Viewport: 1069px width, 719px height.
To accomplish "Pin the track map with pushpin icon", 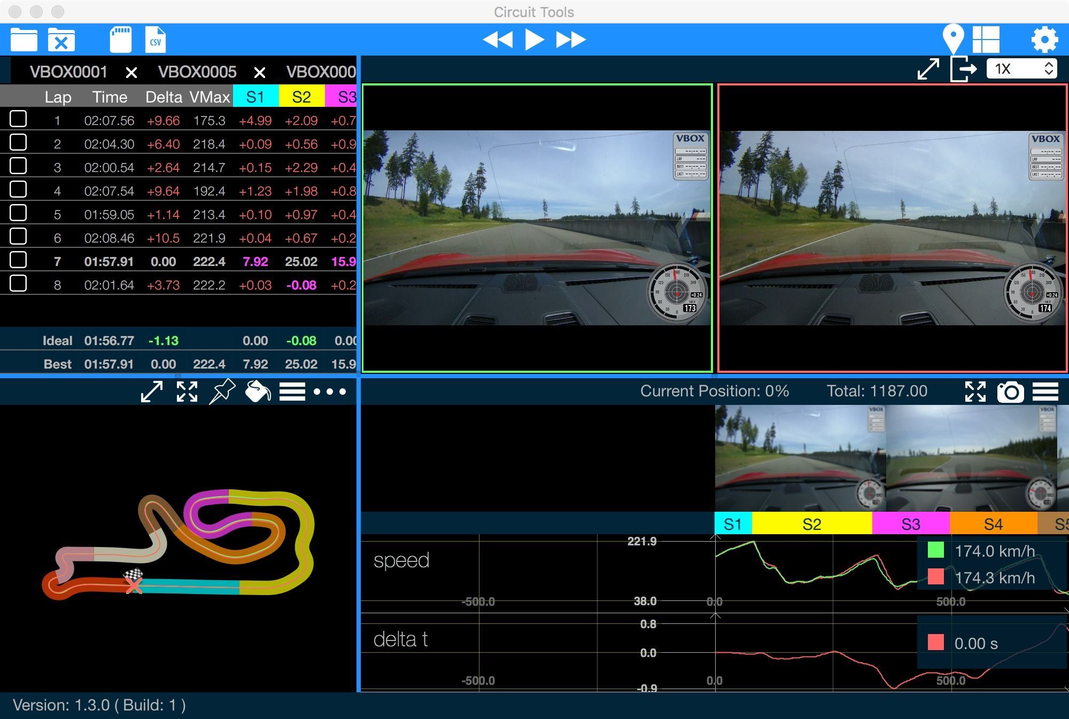I will coord(222,391).
